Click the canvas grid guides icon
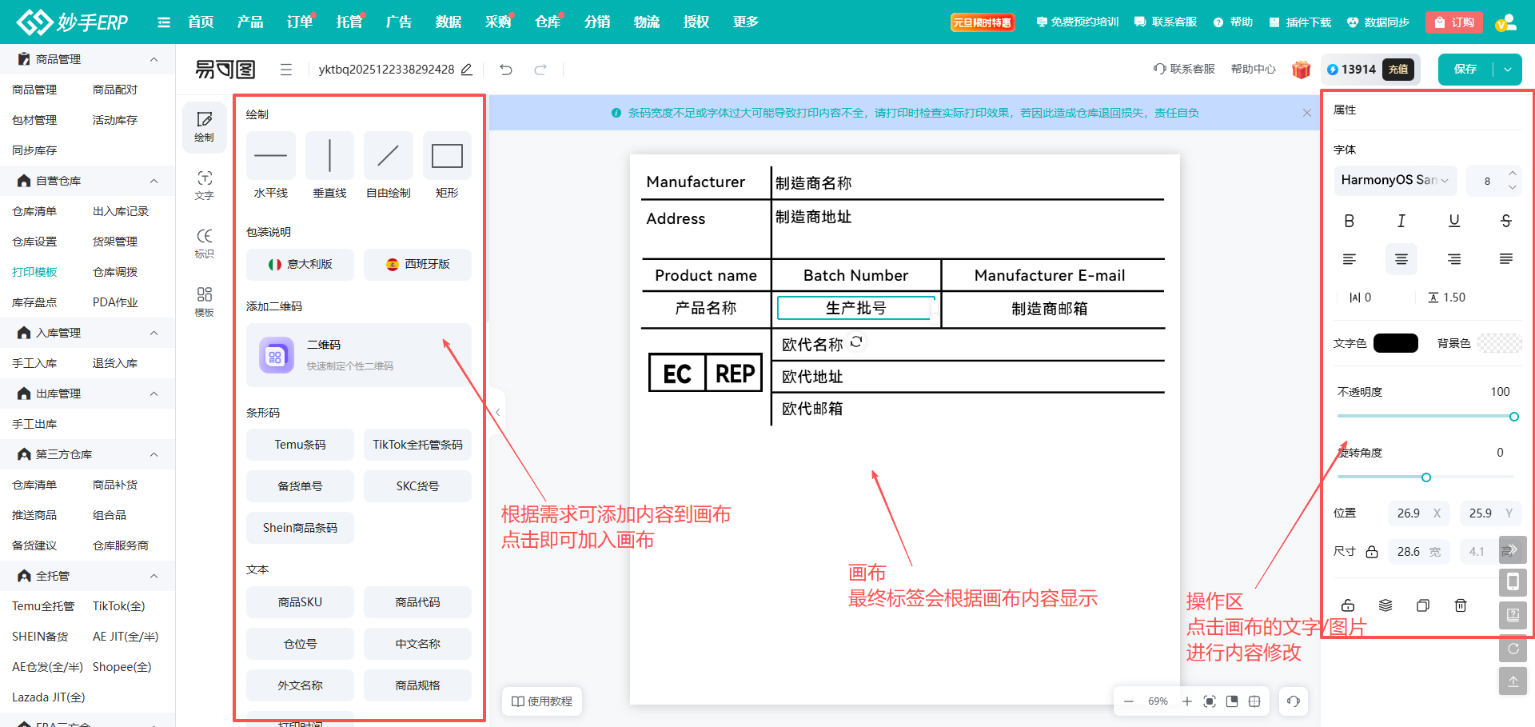Image resolution: width=1535 pixels, height=727 pixels. coord(1254,701)
